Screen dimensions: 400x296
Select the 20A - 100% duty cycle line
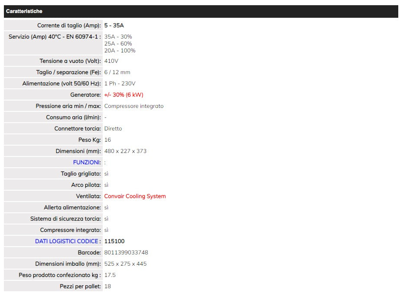pos(120,51)
